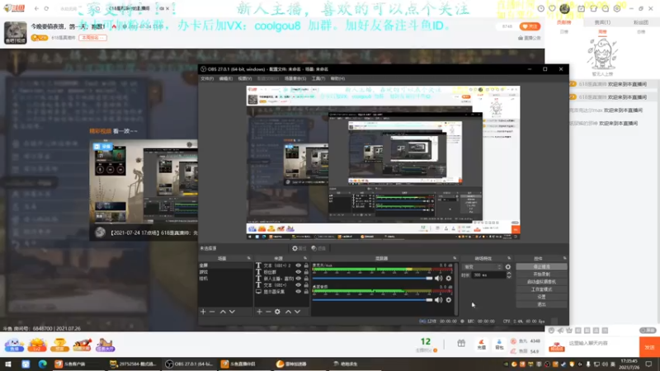
Task: Pop out the Sources dock panel icon
Action: pos(305,258)
